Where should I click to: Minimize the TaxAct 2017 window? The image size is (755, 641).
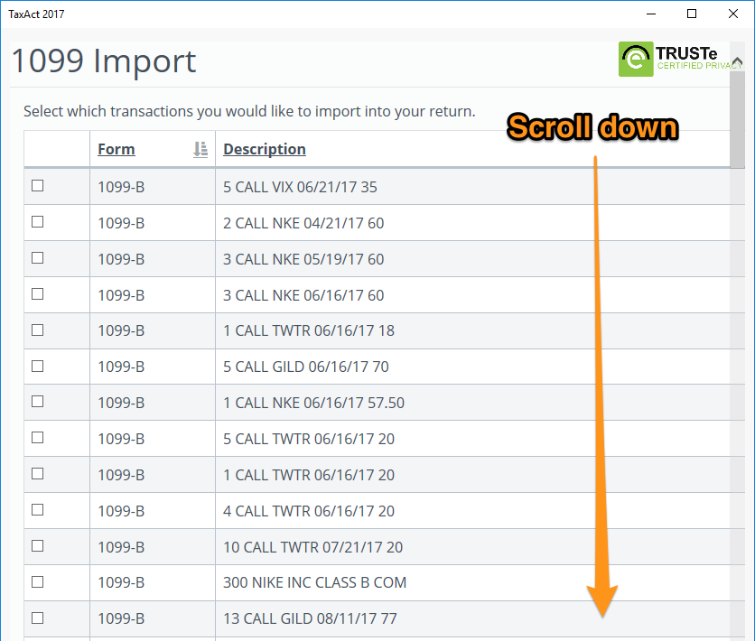(650, 14)
